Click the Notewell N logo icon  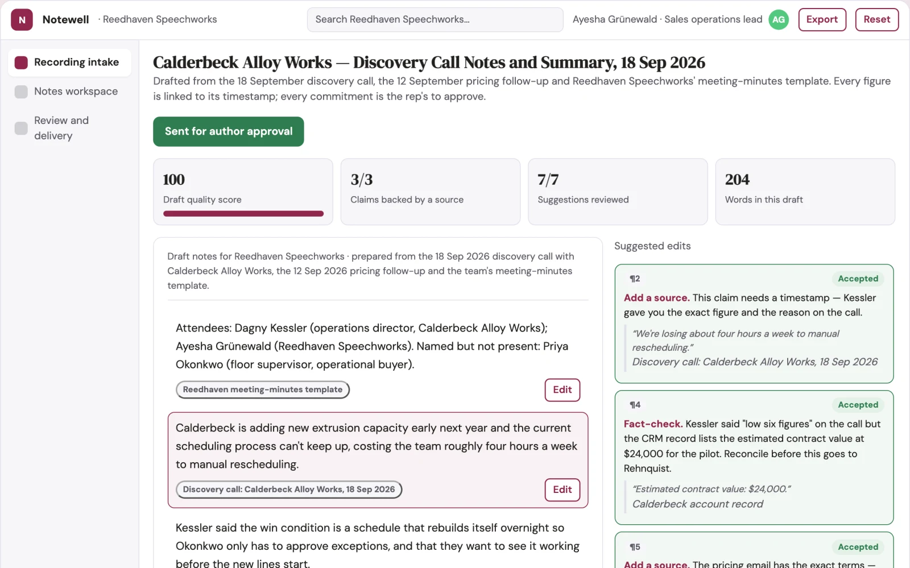tap(22, 19)
